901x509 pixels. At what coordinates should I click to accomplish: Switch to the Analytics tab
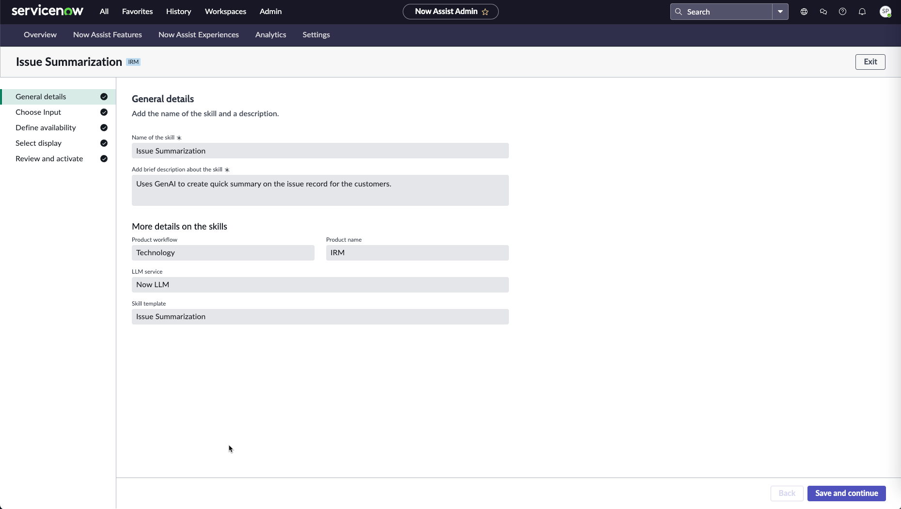coord(270,35)
